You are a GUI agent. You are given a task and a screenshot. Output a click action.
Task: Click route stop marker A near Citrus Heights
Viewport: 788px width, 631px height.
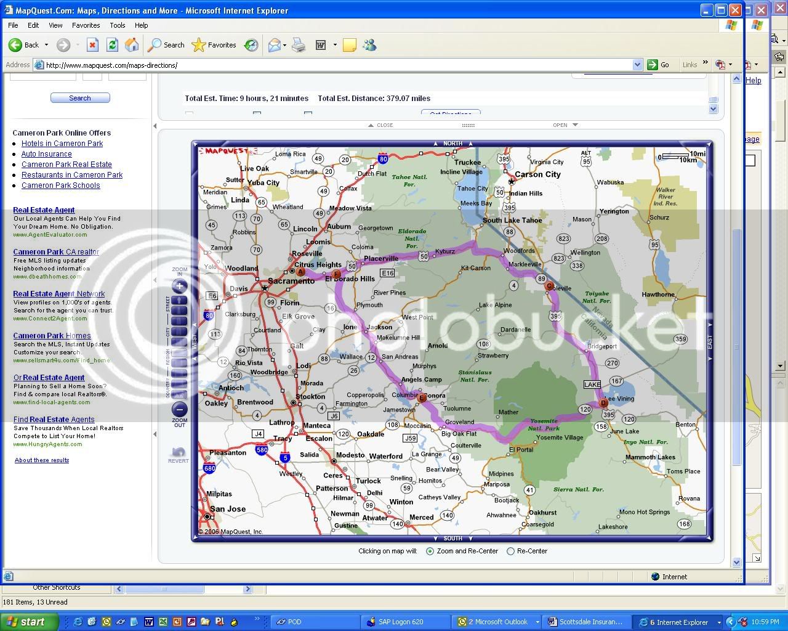[300, 272]
